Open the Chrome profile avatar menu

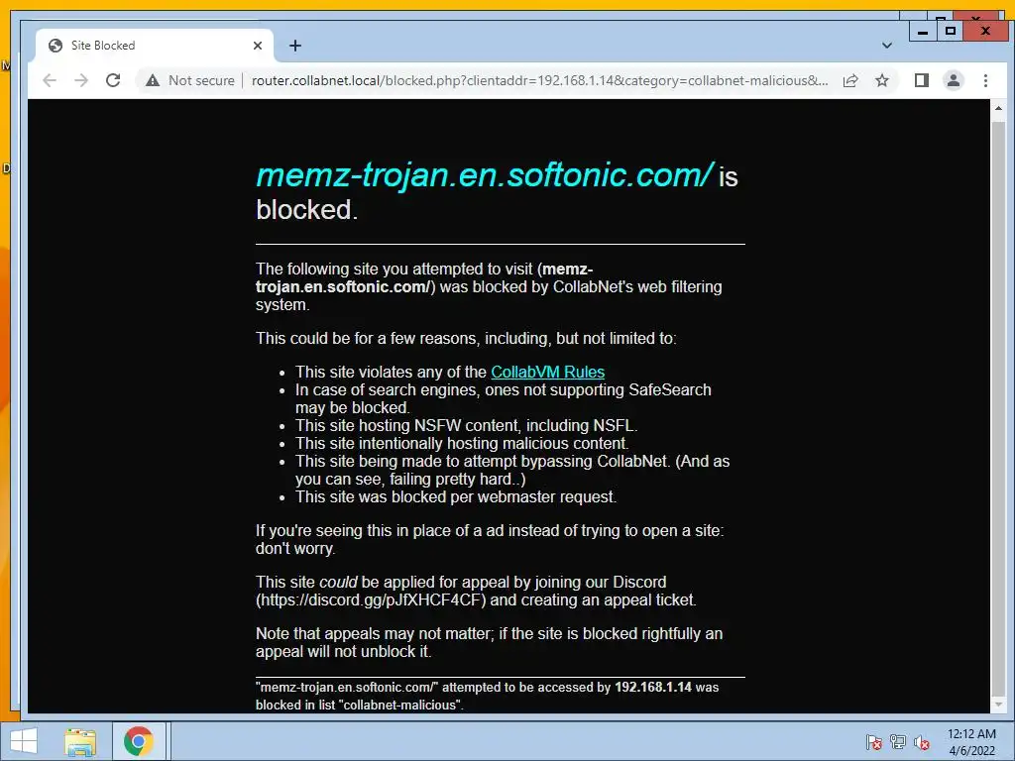[x=953, y=80]
